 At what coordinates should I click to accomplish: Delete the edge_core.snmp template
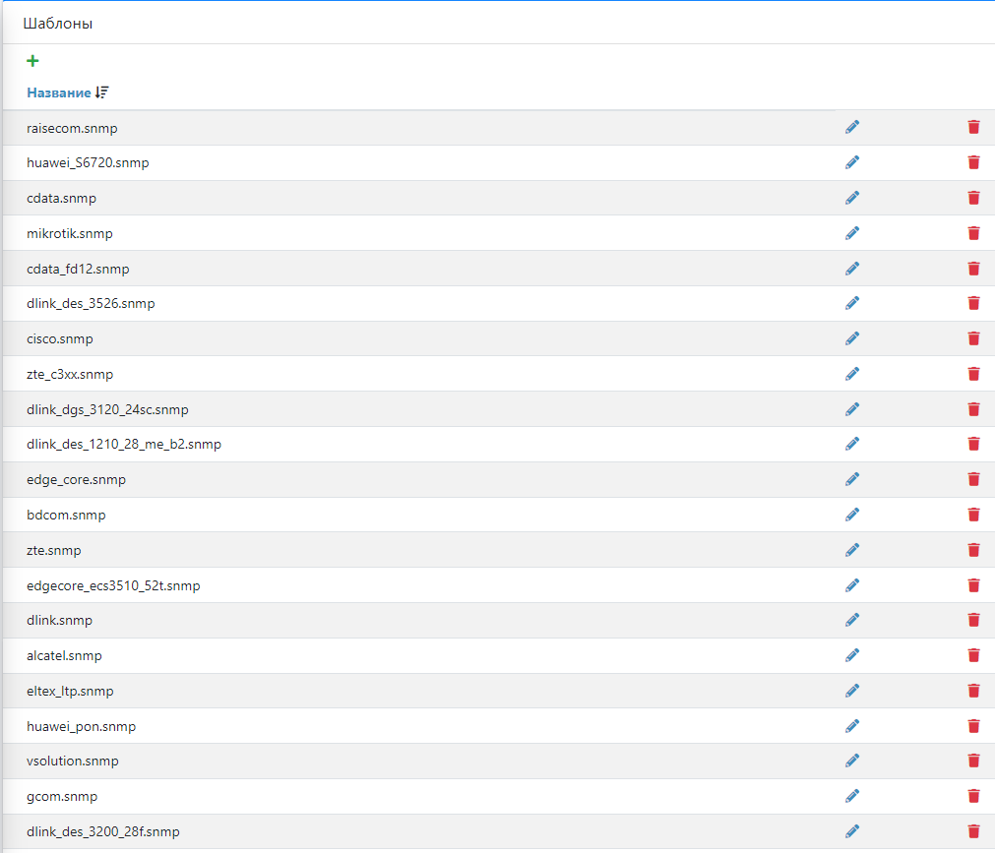tap(973, 479)
